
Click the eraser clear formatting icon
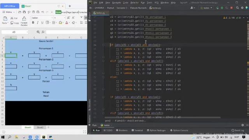73,23
